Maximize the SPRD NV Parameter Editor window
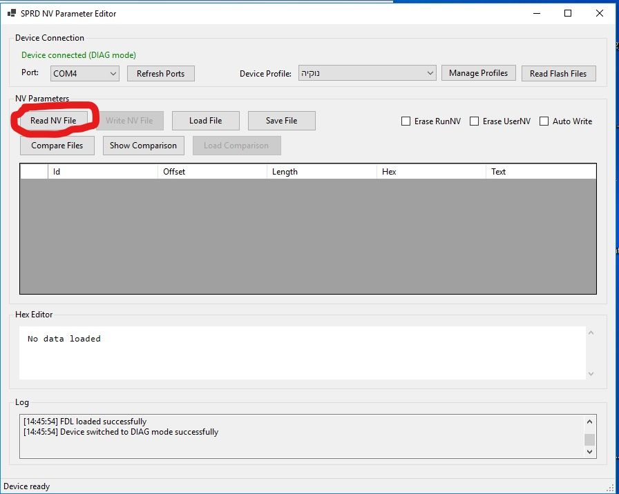The height and width of the screenshot is (494, 619). coord(567,14)
